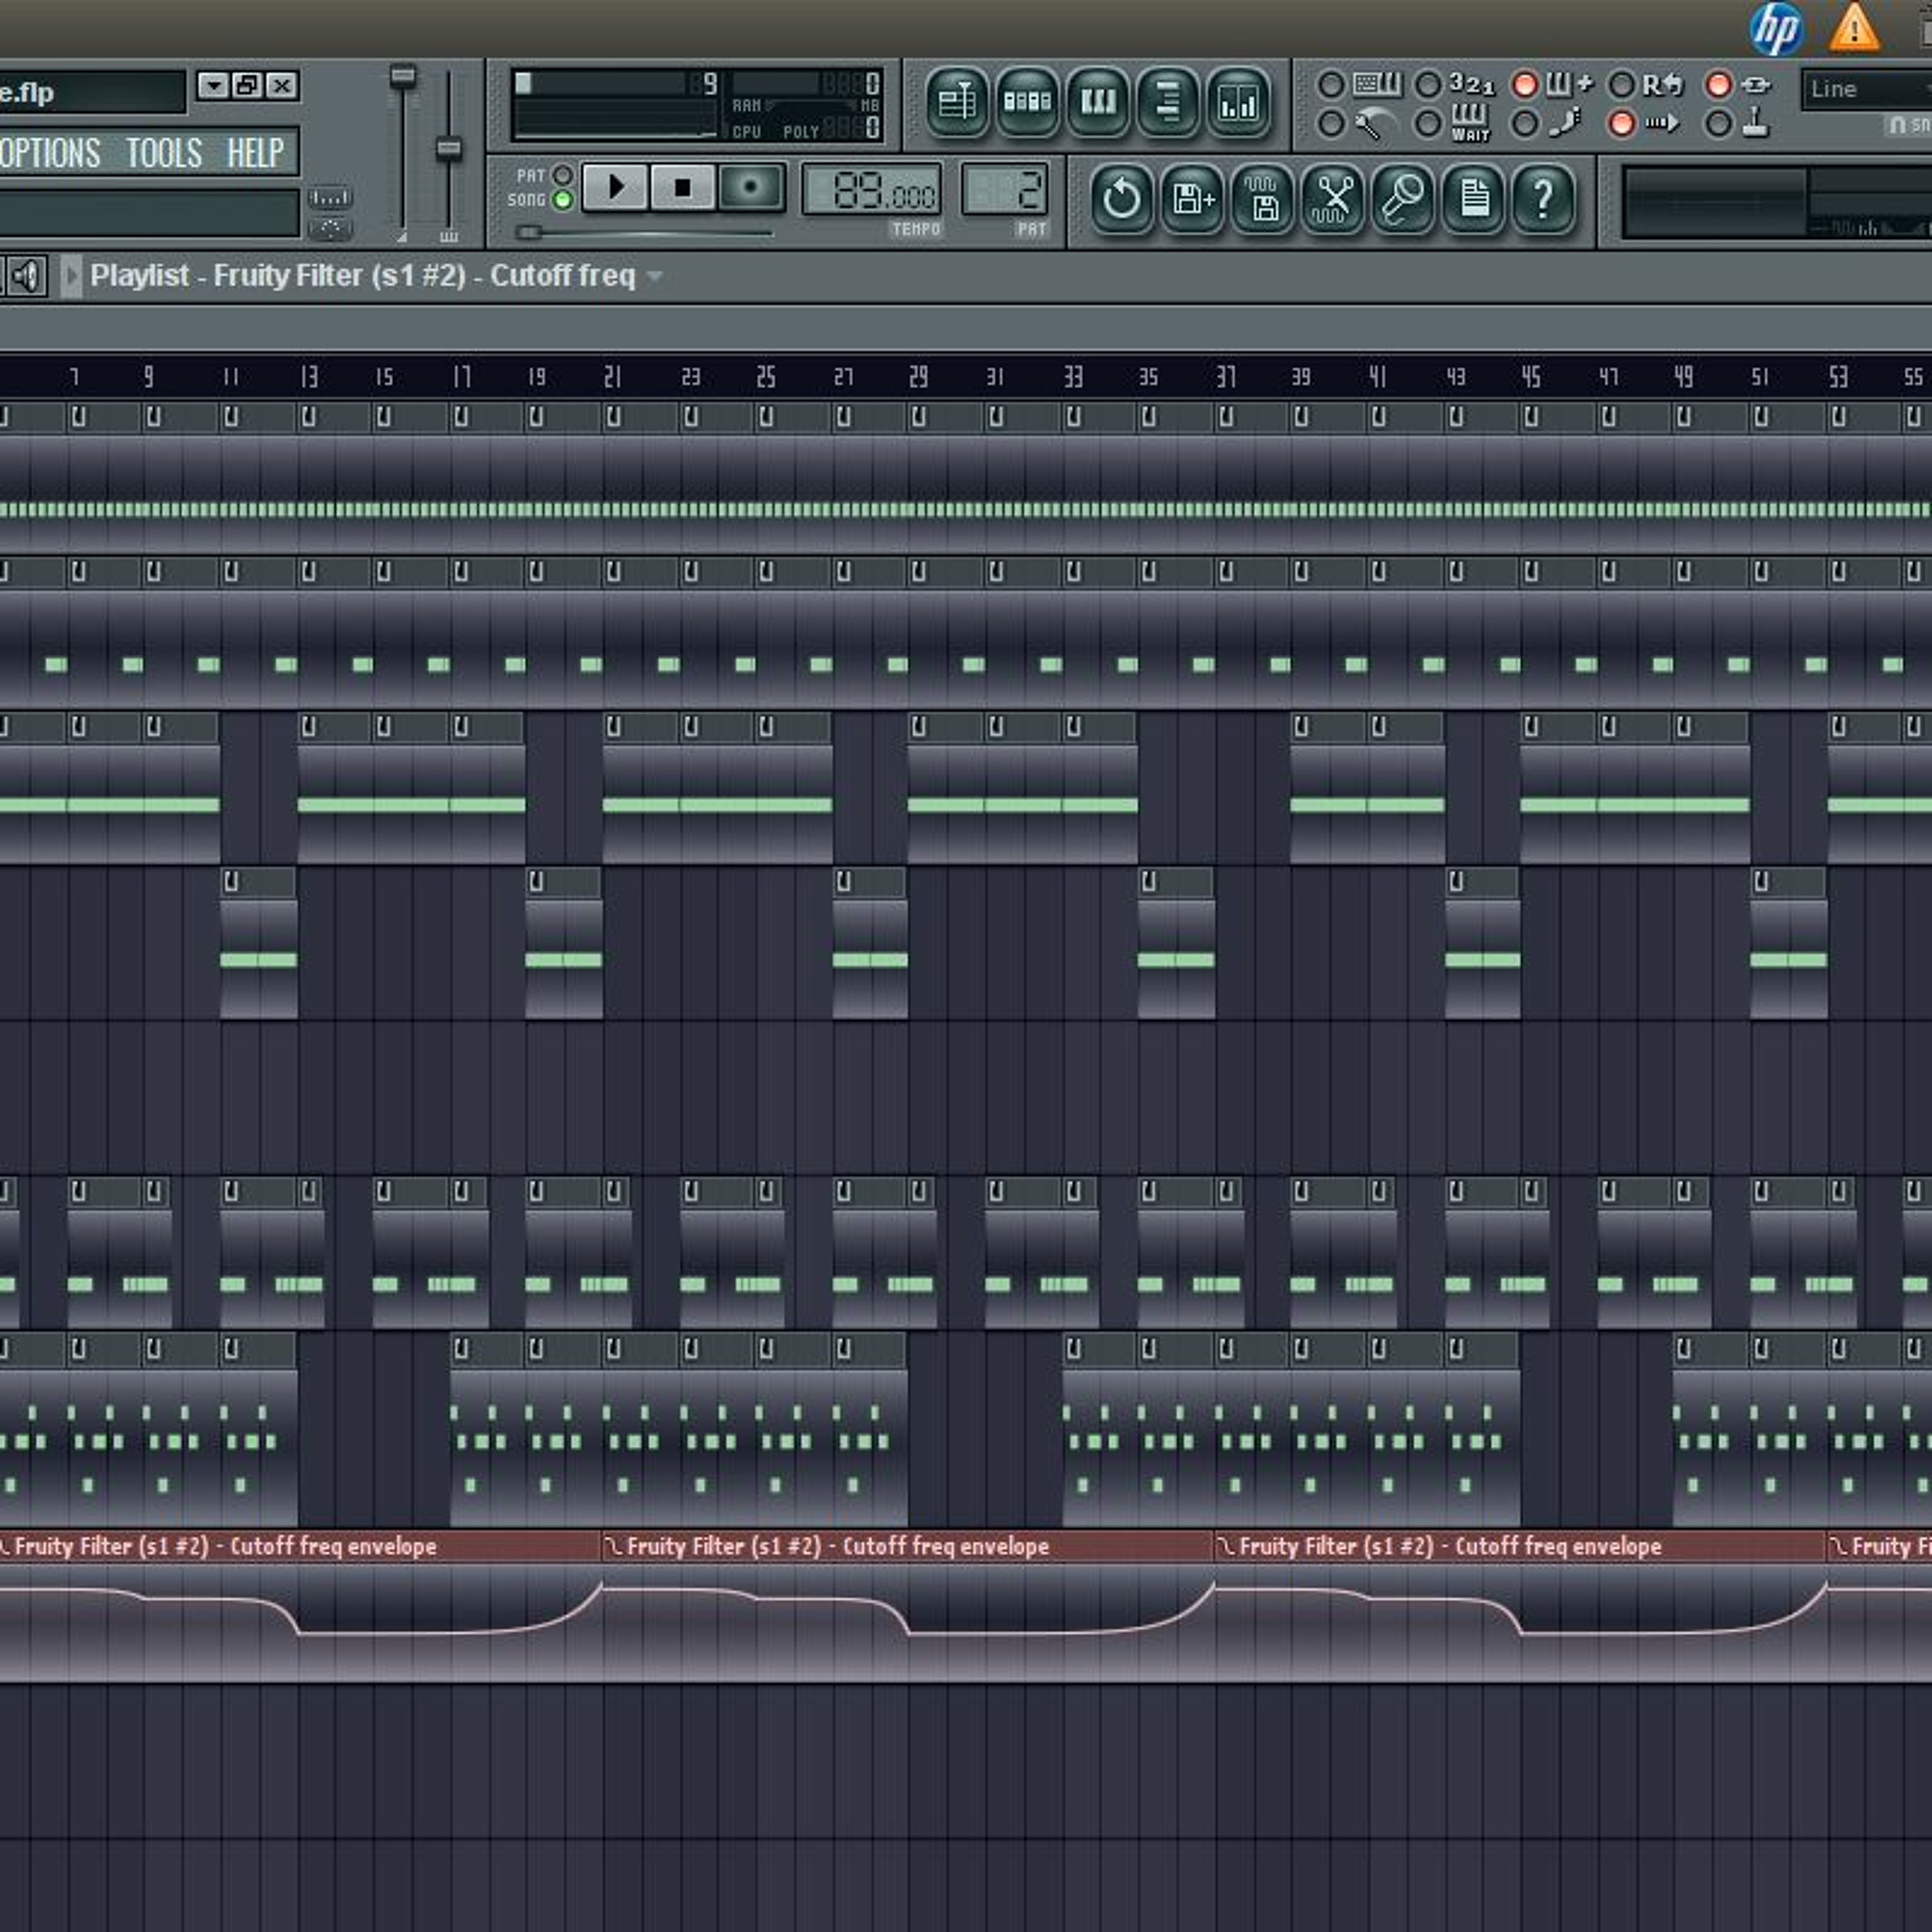1932x1932 pixels.
Task: Click the question mark help icon
Action: (1544, 199)
